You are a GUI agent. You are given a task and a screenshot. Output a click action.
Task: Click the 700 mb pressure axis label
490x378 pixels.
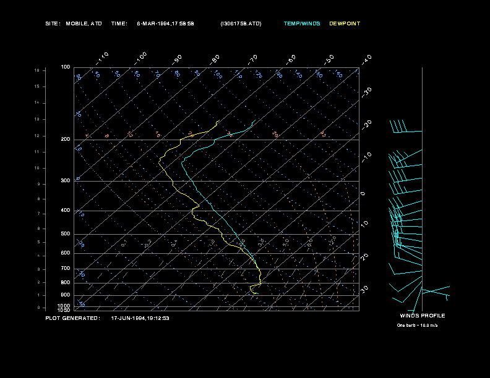66,268
